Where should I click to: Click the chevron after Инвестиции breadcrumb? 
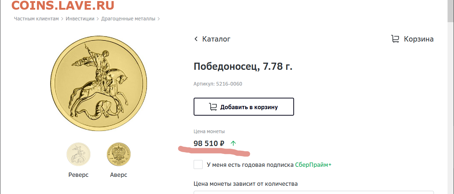(x=98, y=19)
